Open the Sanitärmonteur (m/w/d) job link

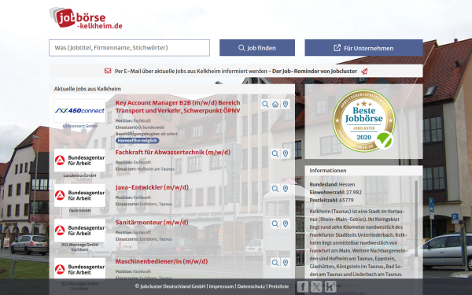pos(152,223)
